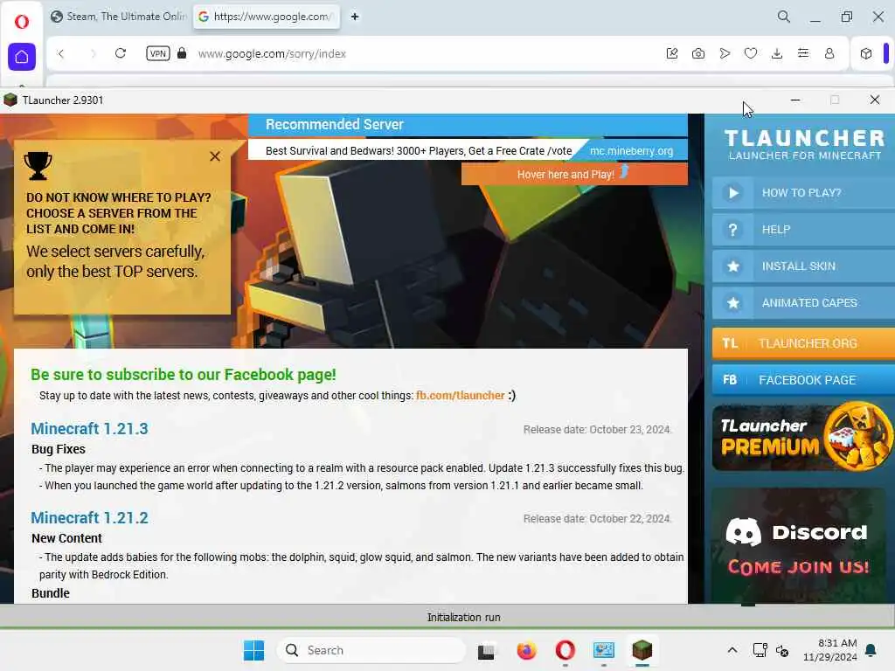
Task: Open Task View on taskbar
Action: [x=486, y=650]
